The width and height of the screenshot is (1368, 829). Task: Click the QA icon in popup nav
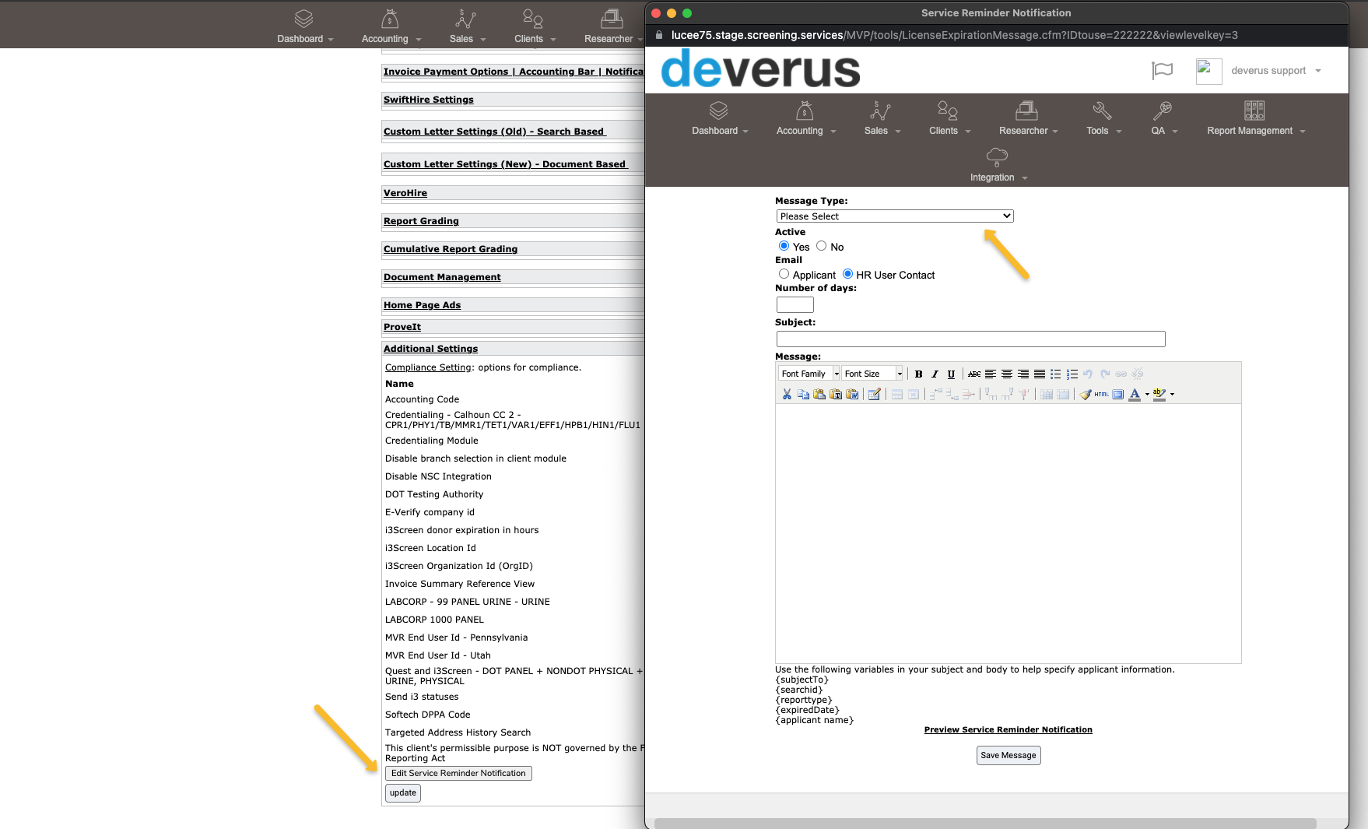tap(1163, 111)
